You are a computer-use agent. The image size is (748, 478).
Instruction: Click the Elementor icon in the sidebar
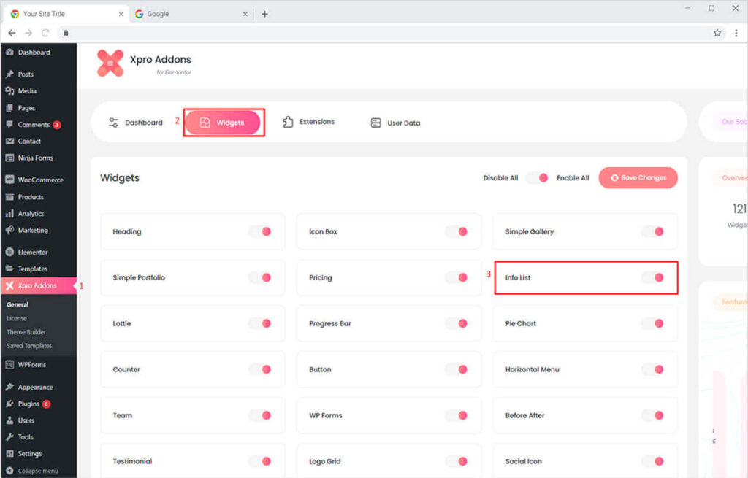[x=9, y=252]
